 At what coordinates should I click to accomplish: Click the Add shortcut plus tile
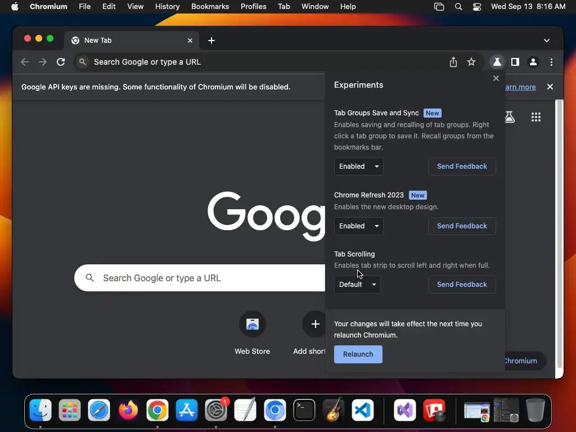(x=315, y=324)
